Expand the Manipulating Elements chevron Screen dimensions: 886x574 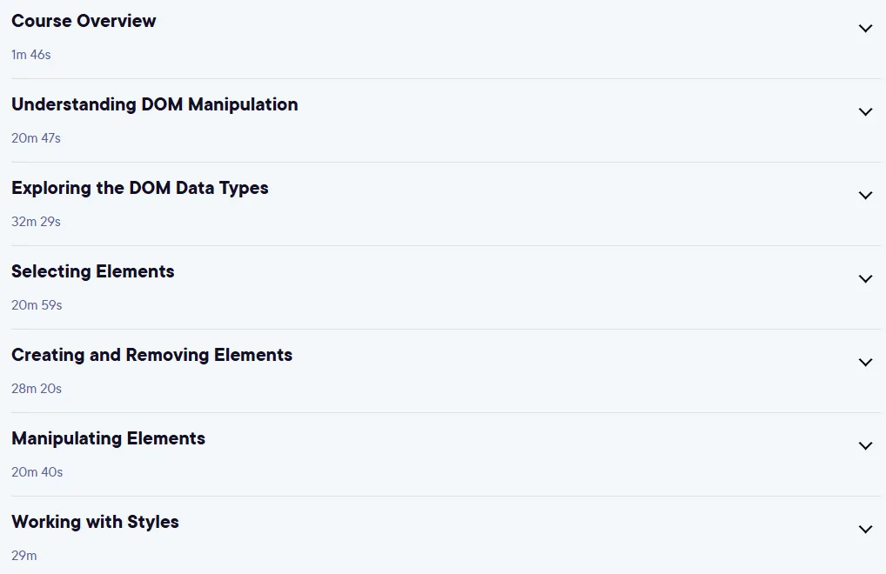coord(865,446)
